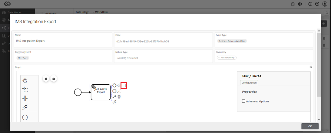Click the context pad connect arrows icon

coord(114,102)
